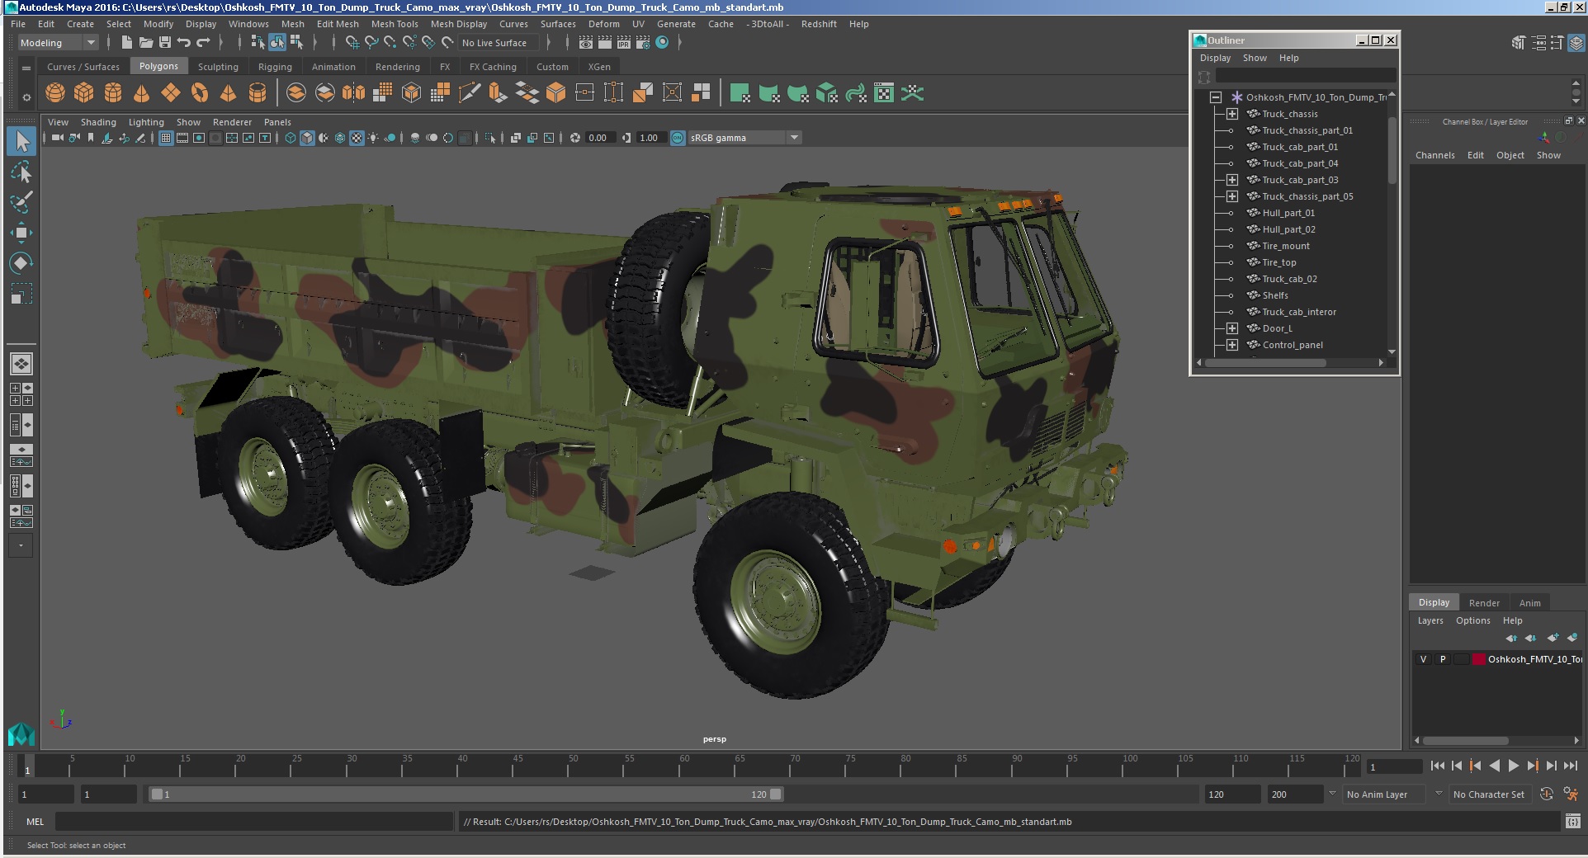The height and width of the screenshot is (858, 1588).
Task: Select the Lasso select tool
Action: [21, 172]
